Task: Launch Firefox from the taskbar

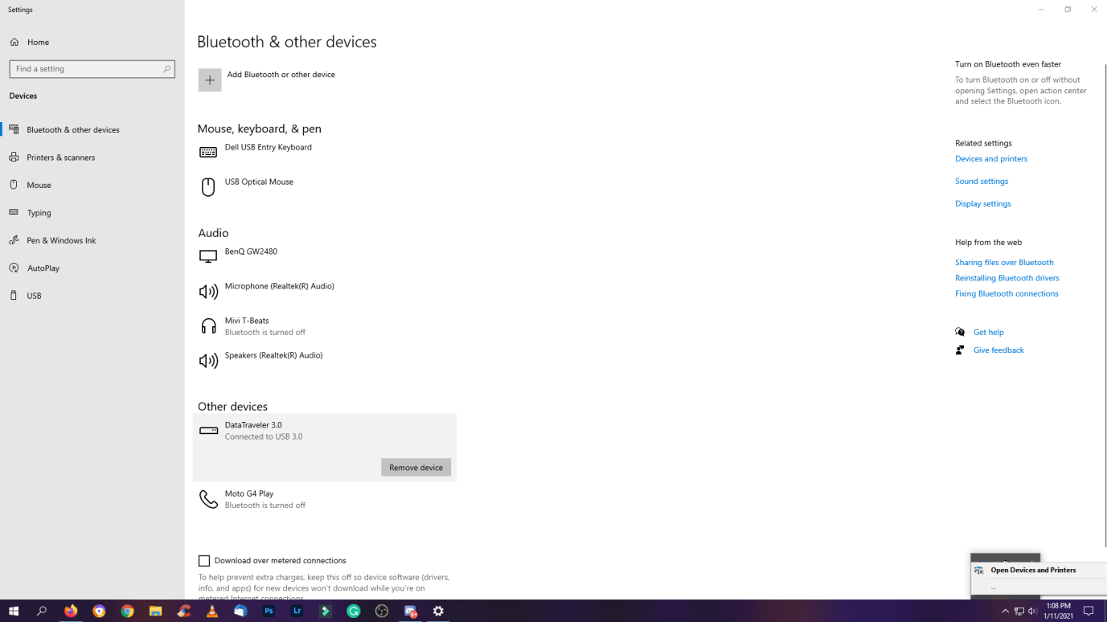Action: tap(71, 612)
